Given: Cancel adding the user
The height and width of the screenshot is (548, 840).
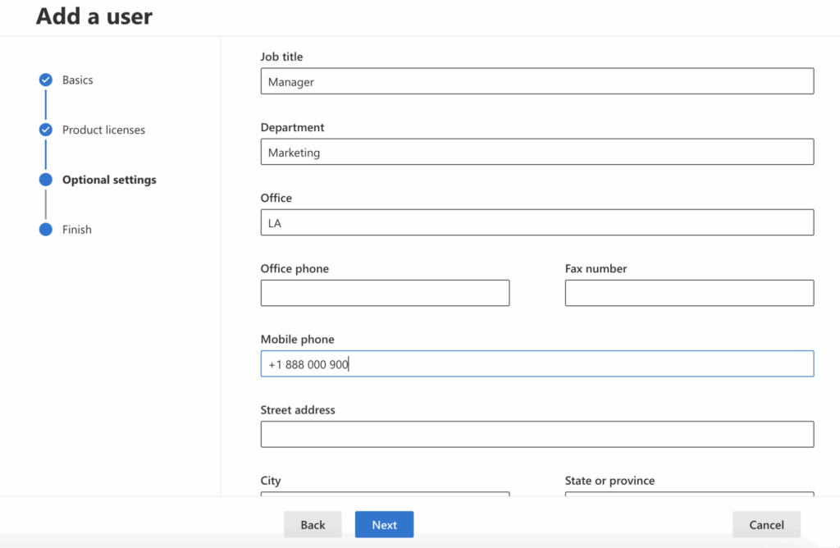Looking at the screenshot, I should pyautogui.click(x=766, y=524).
